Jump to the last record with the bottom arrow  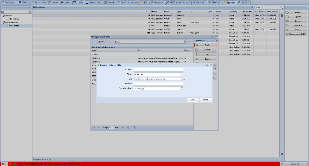pos(281,155)
